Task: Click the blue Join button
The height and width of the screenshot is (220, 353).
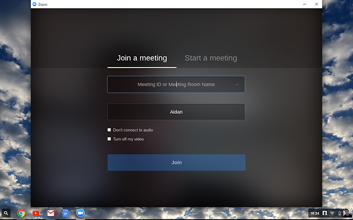Action: [176, 162]
